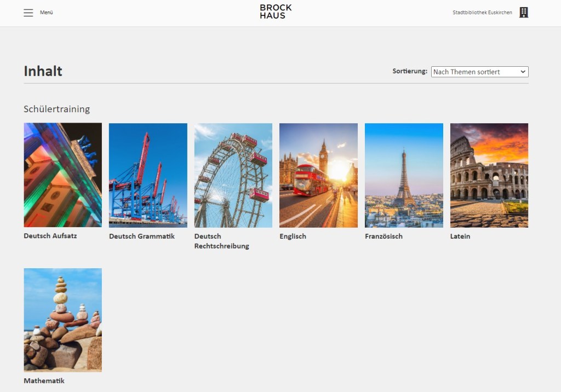This screenshot has height=392, width=561.
Task: Open Mathematik stacked stones image
Action: [62, 320]
